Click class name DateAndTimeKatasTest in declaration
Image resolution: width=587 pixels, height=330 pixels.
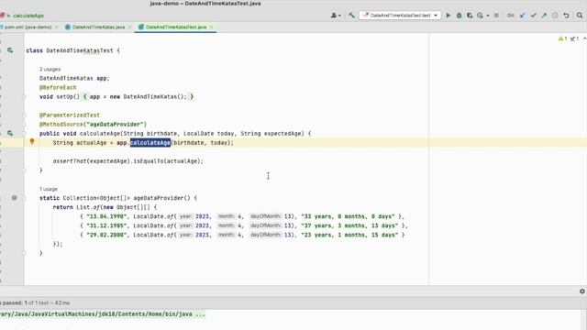point(80,50)
